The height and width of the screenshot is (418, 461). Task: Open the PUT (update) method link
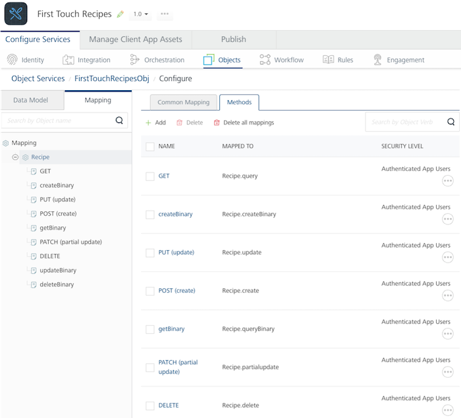176,253
